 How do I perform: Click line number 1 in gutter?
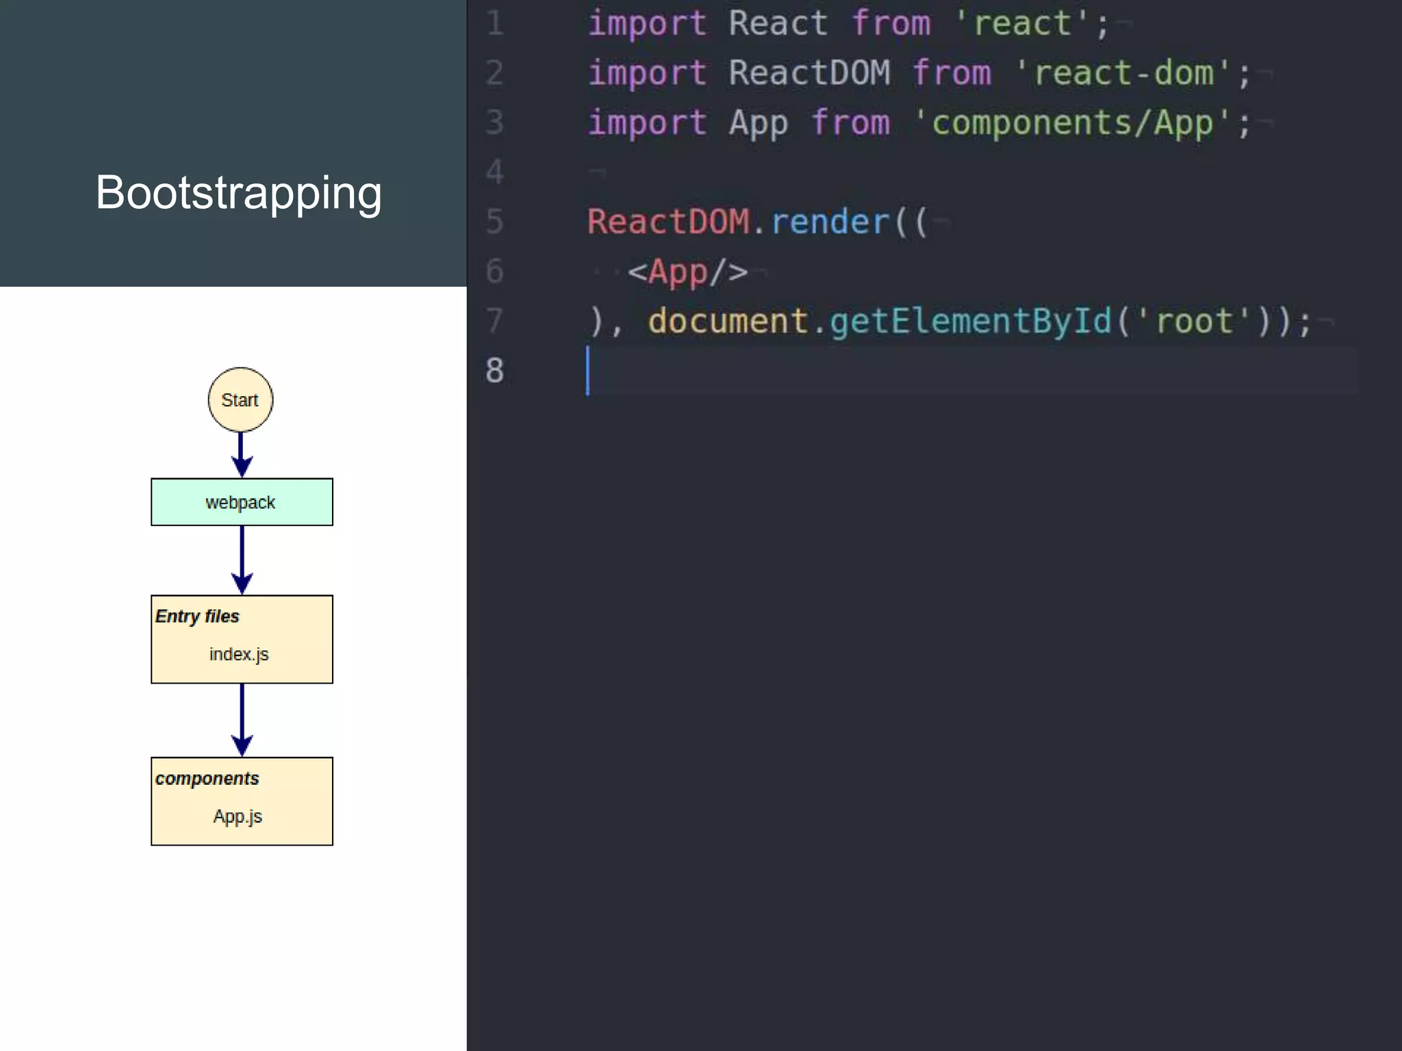(x=494, y=23)
